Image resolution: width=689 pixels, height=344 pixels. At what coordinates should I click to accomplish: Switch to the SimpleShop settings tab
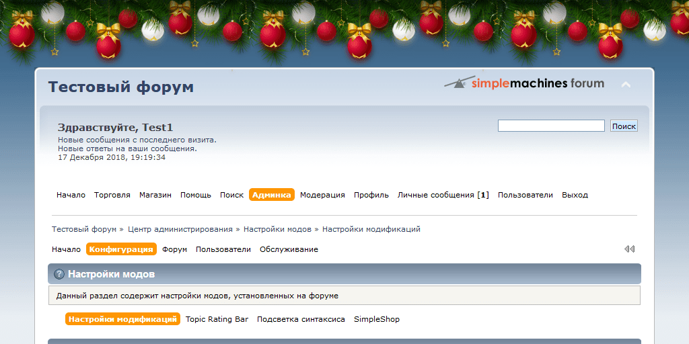[377, 319]
